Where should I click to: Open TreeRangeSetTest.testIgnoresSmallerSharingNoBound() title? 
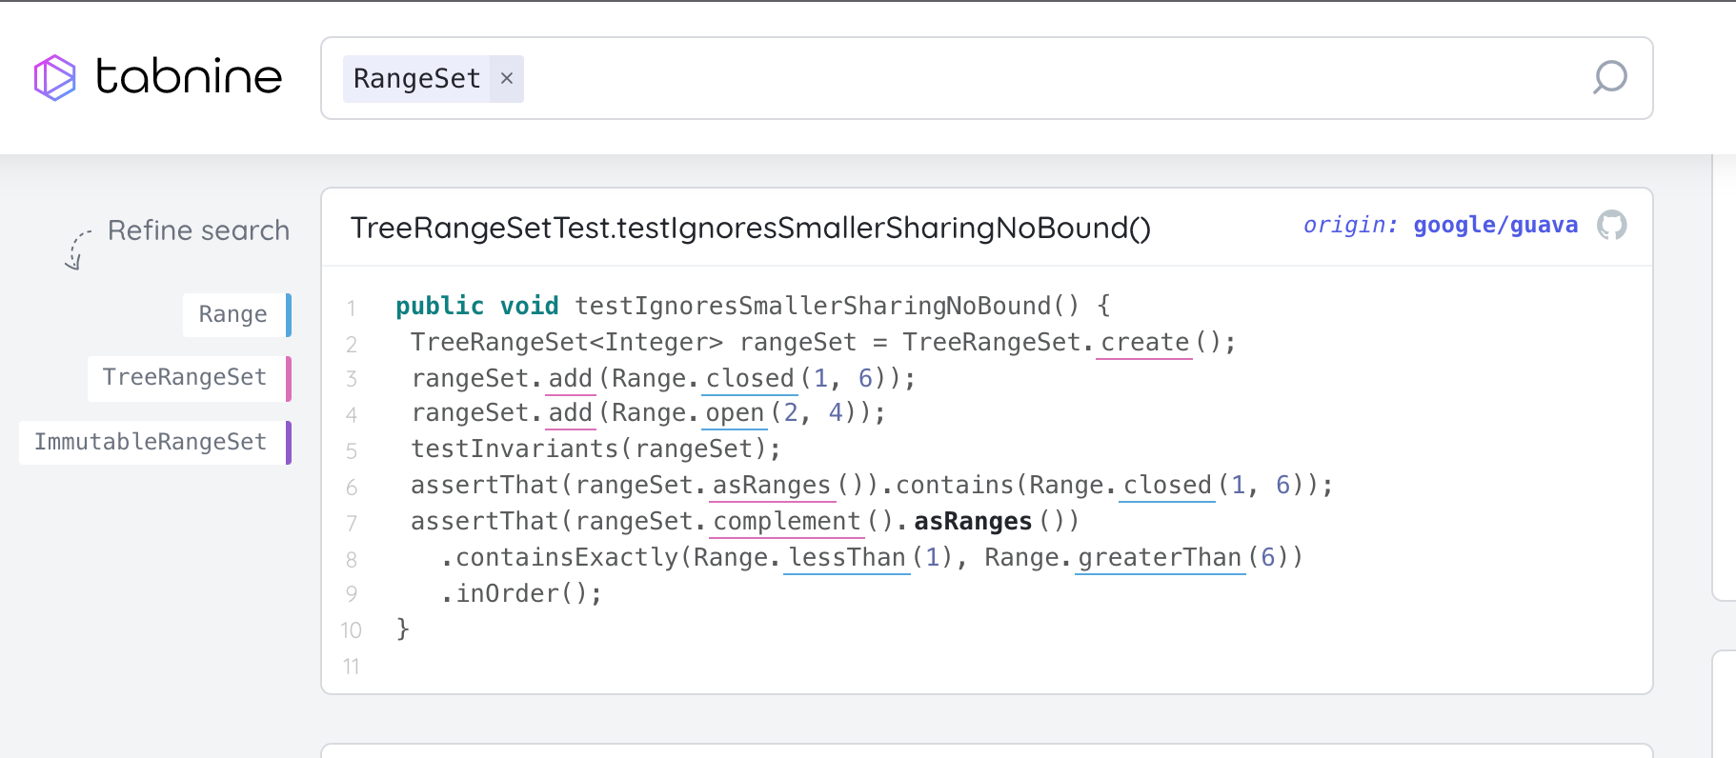[751, 228]
